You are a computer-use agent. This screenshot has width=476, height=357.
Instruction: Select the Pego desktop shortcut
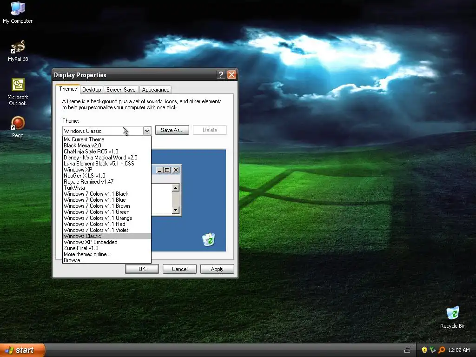click(18, 127)
